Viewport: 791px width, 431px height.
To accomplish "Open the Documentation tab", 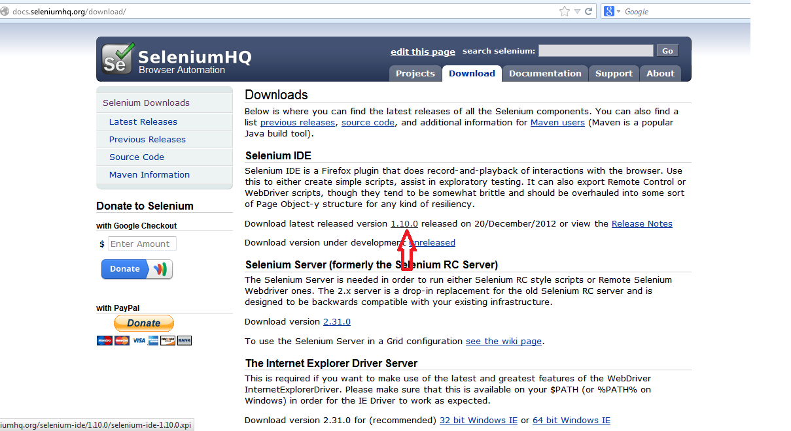I will point(545,73).
